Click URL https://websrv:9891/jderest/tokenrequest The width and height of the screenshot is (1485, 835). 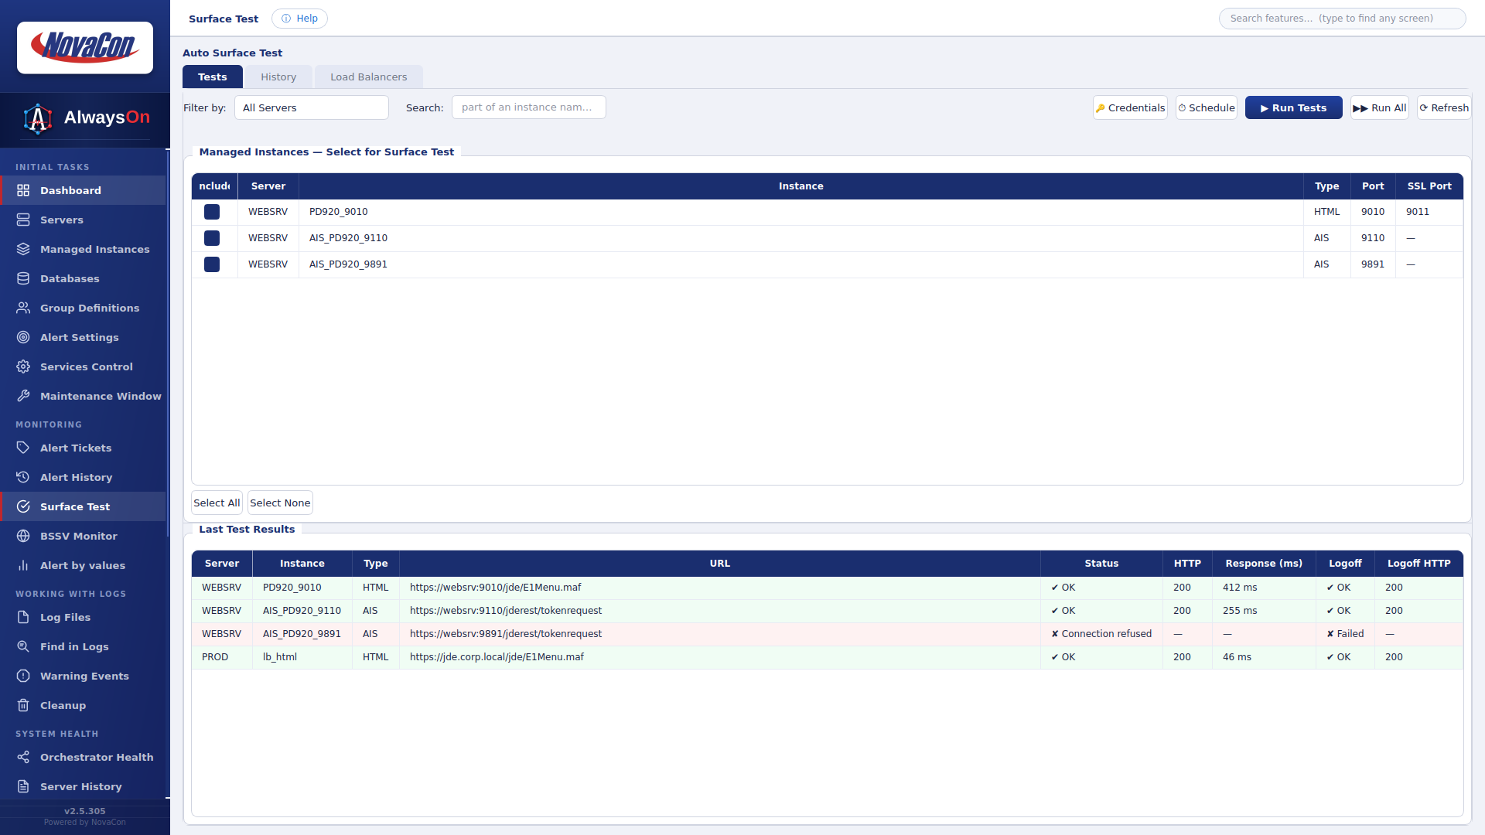coord(506,634)
